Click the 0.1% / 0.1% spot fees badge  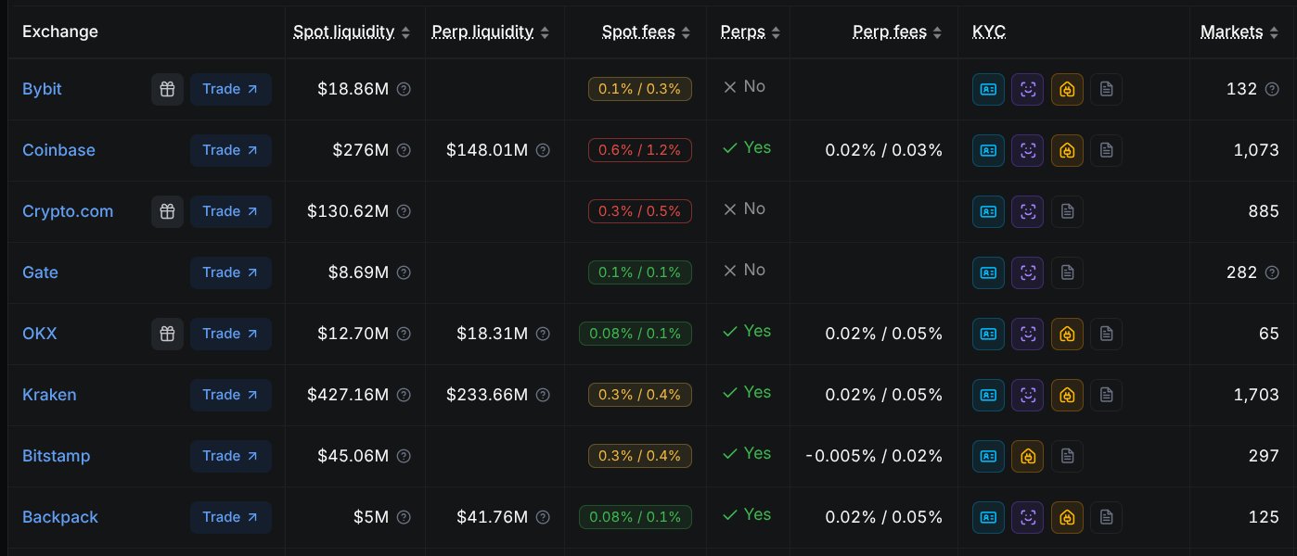point(640,272)
